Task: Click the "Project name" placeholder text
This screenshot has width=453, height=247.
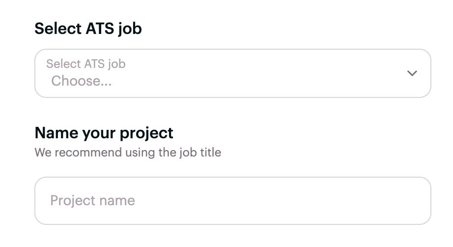Action: pyautogui.click(x=92, y=201)
